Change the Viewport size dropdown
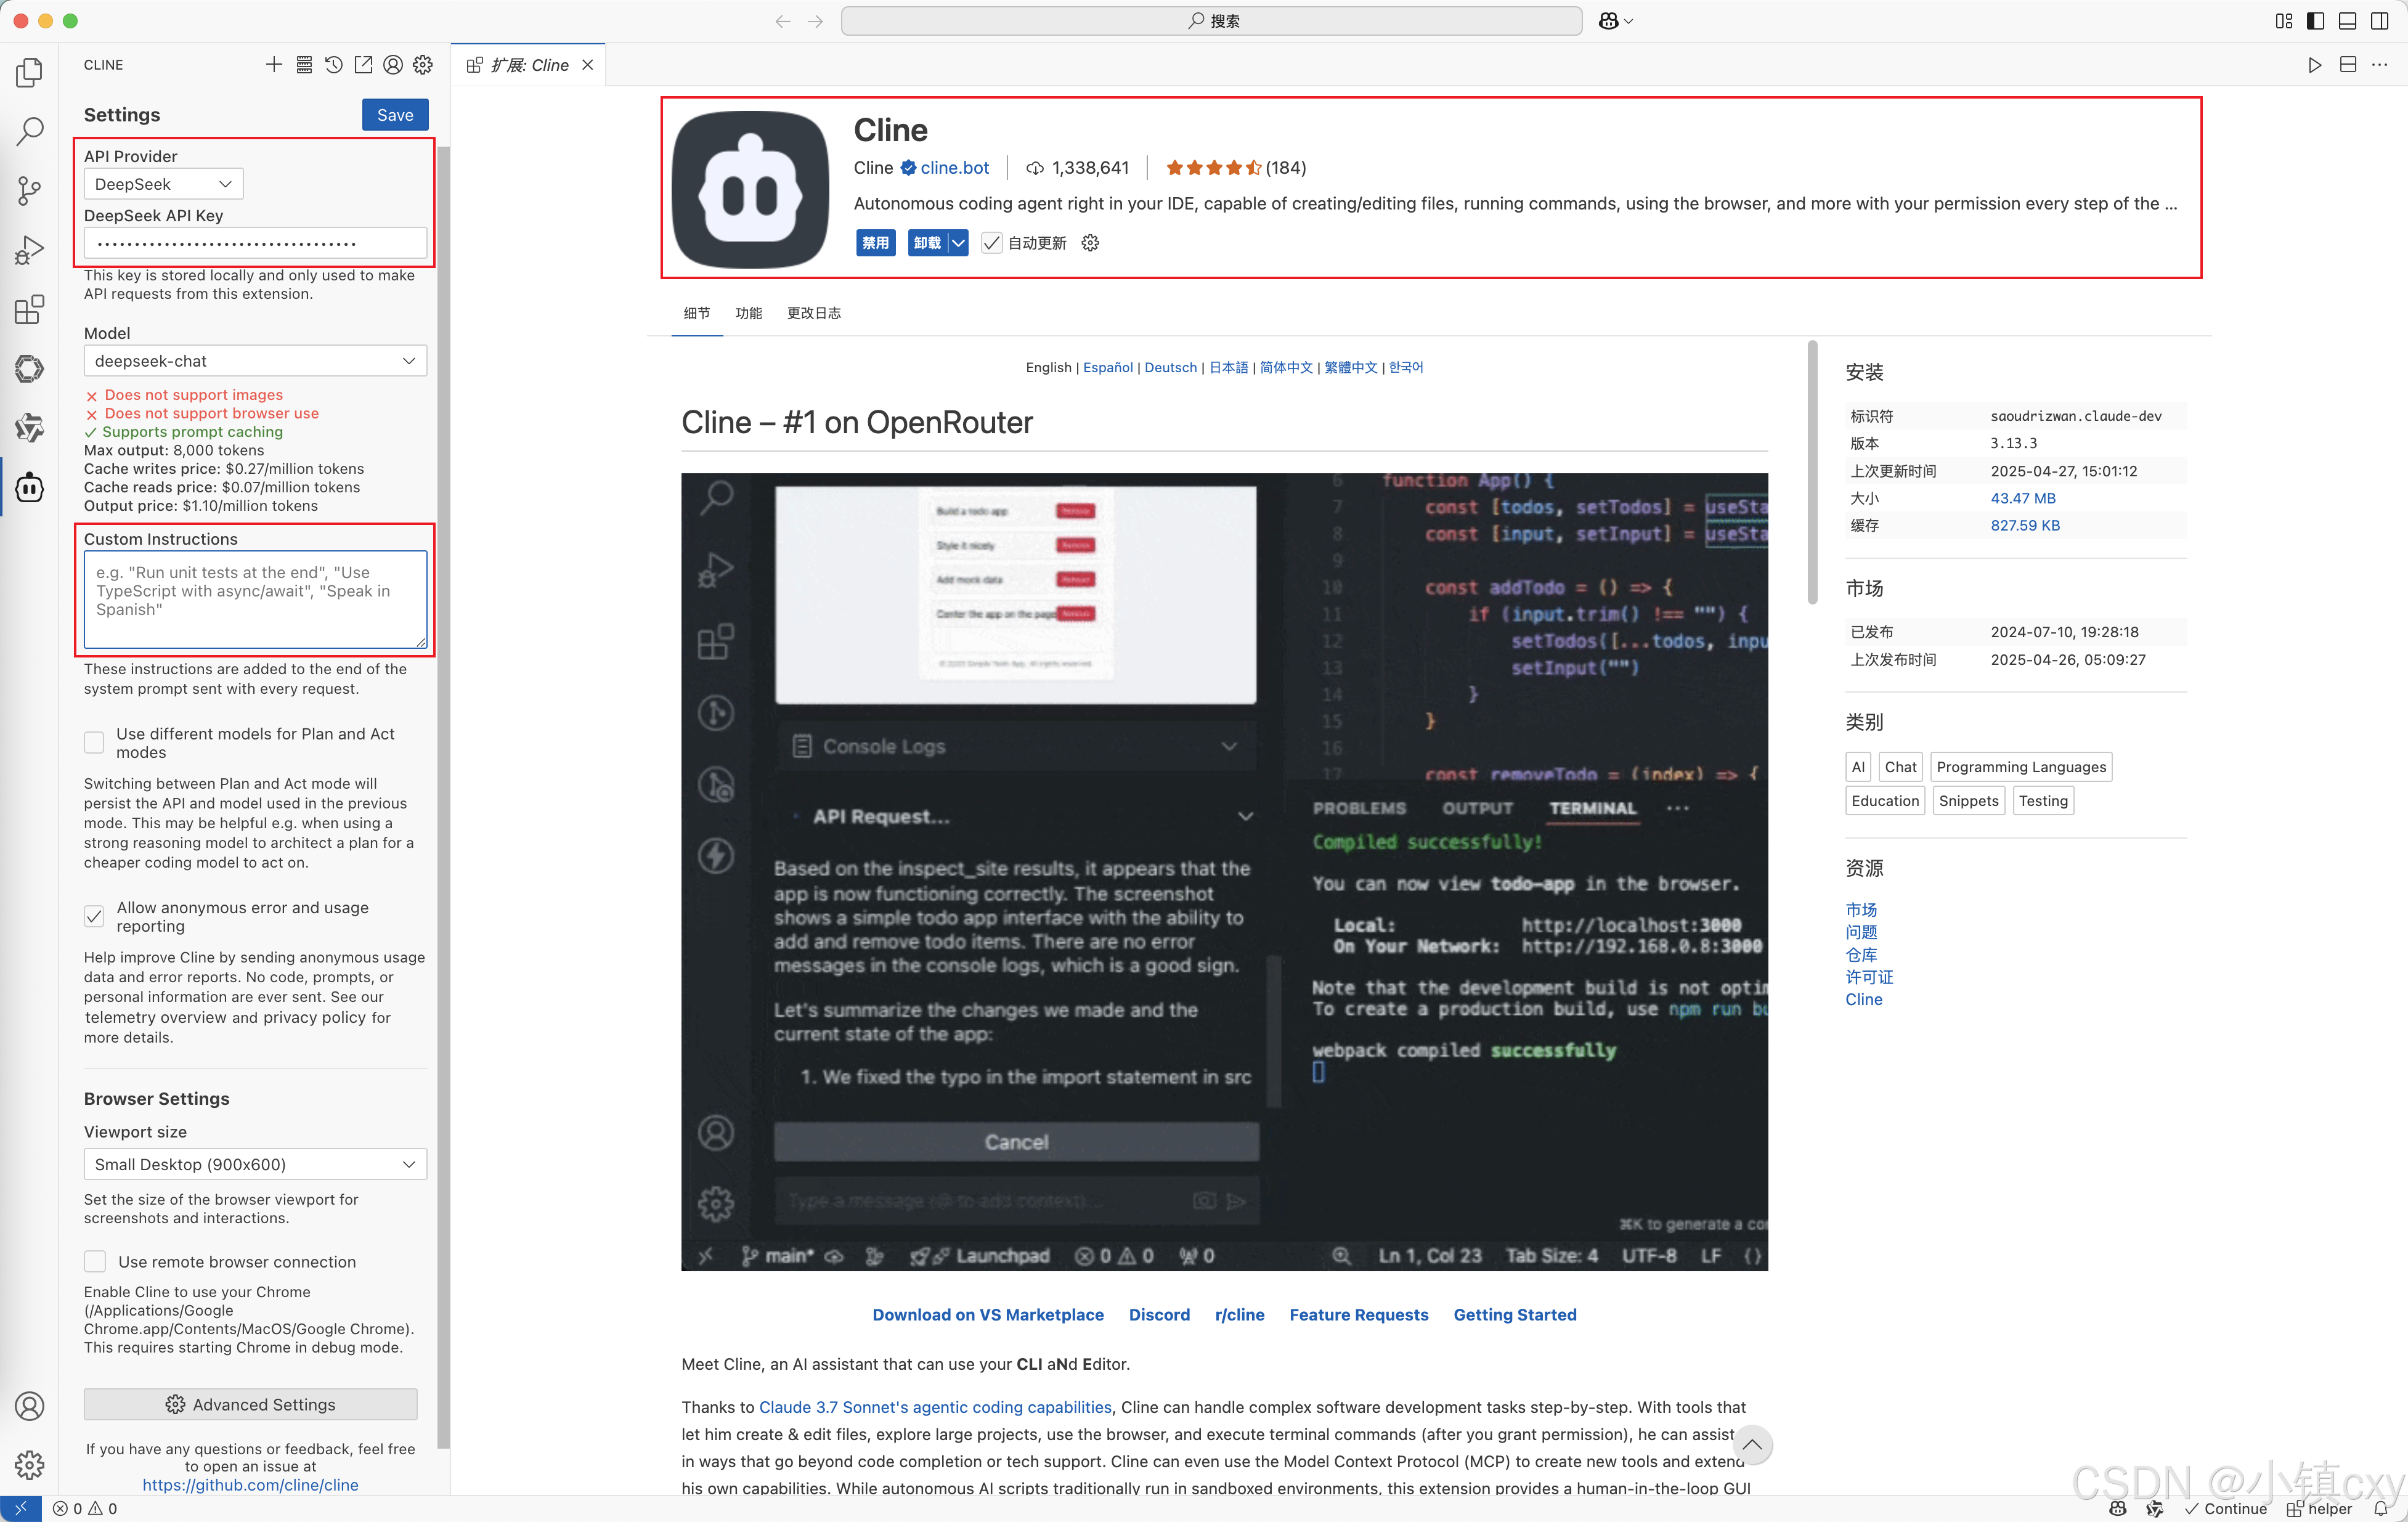Screen dimensions: 2408x1522 pos(255,1164)
